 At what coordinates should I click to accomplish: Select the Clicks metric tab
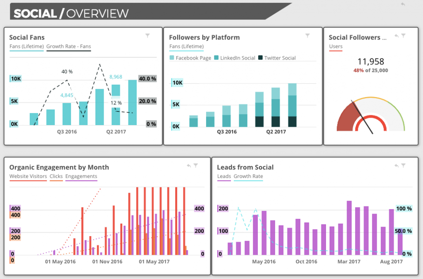(x=56, y=176)
